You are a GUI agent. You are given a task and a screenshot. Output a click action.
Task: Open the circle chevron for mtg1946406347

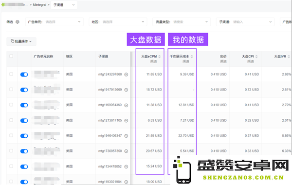126,136
